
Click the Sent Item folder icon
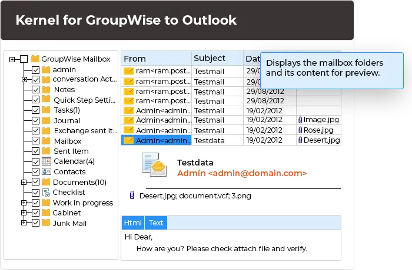(x=46, y=151)
